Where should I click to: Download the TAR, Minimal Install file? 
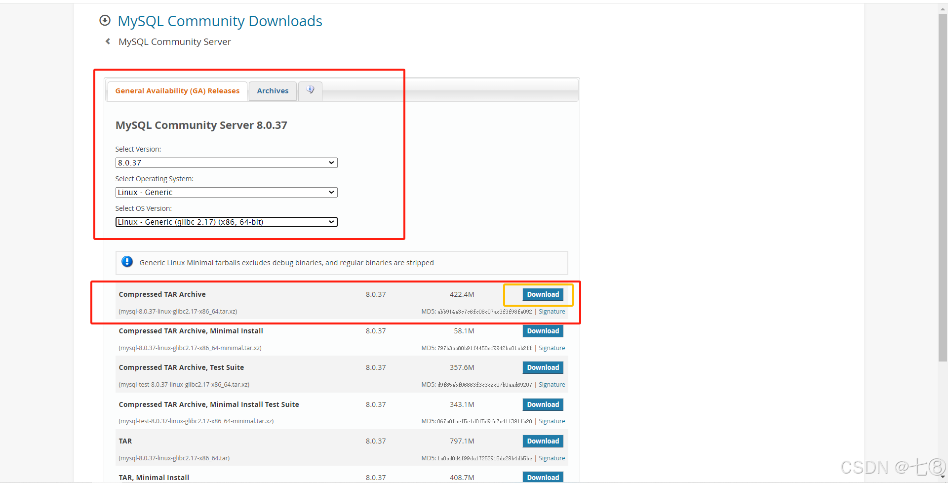(x=543, y=477)
